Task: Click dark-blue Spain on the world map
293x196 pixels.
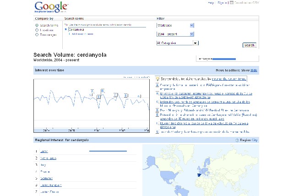Action: point(200,175)
